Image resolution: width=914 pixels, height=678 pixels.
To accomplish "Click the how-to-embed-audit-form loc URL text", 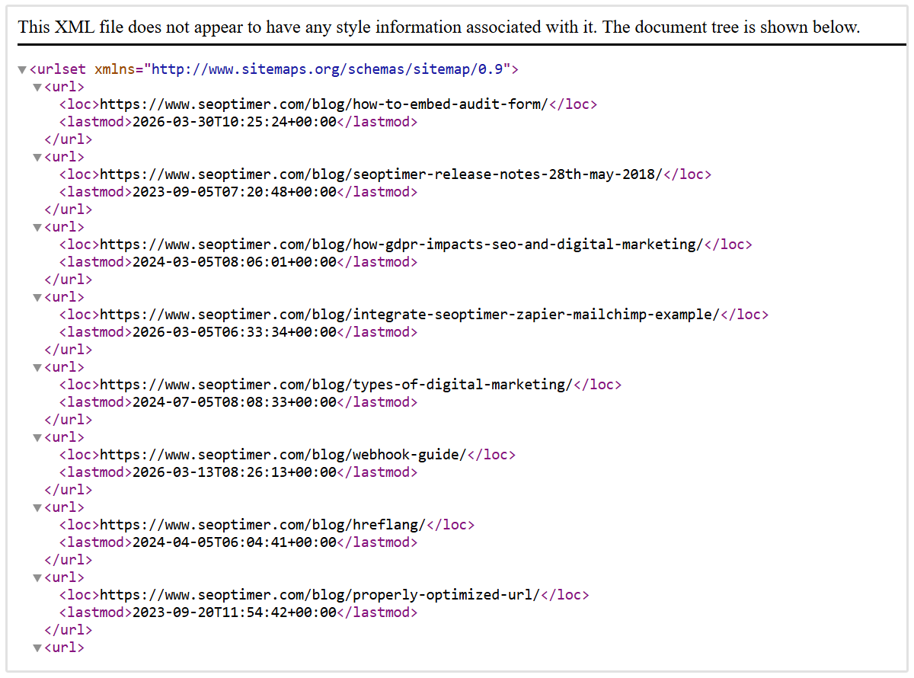I will tap(324, 104).
